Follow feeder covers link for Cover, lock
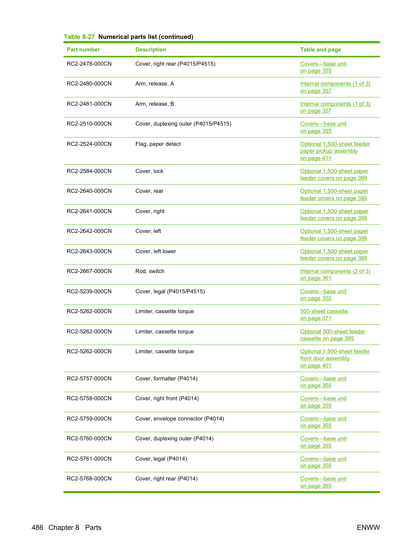 pos(334,175)
